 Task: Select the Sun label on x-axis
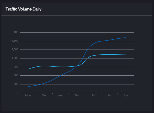click(126, 95)
